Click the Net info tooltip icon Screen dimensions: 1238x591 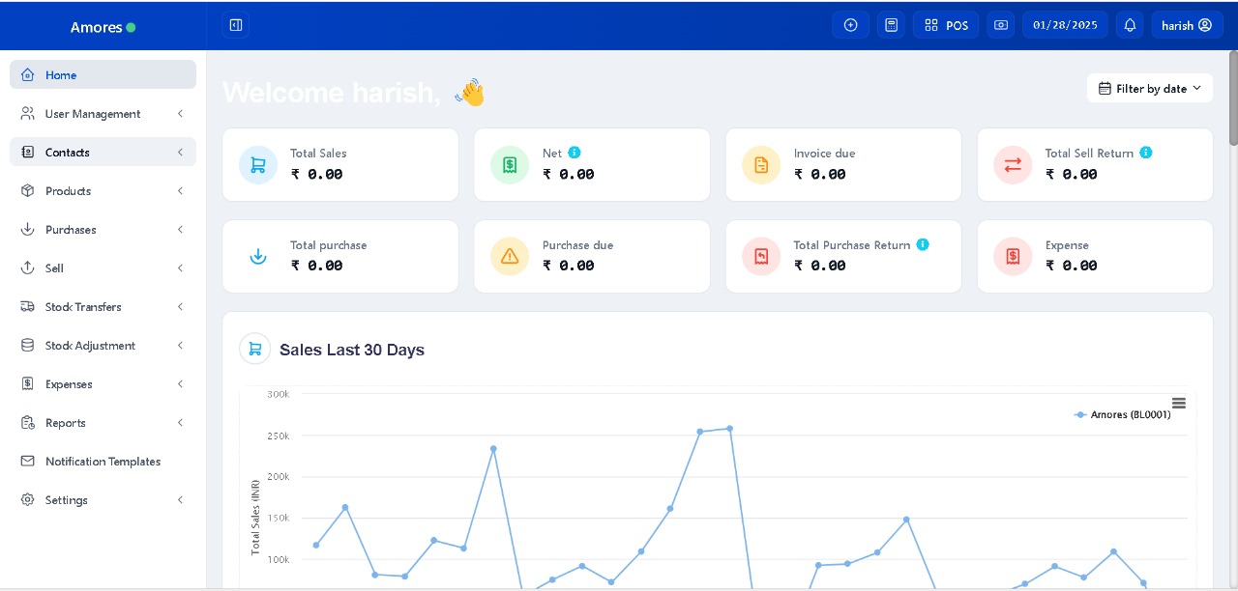coord(575,153)
